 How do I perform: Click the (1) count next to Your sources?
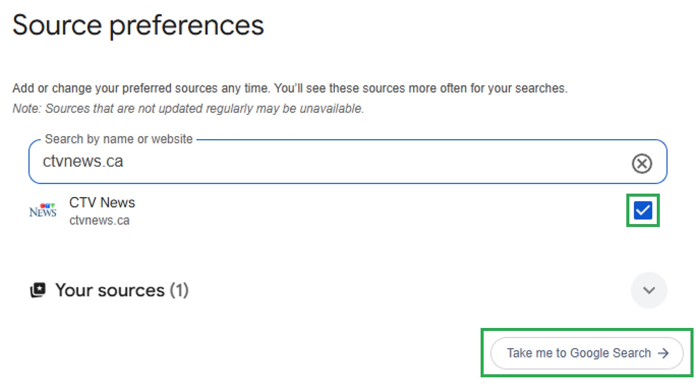pos(179,290)
